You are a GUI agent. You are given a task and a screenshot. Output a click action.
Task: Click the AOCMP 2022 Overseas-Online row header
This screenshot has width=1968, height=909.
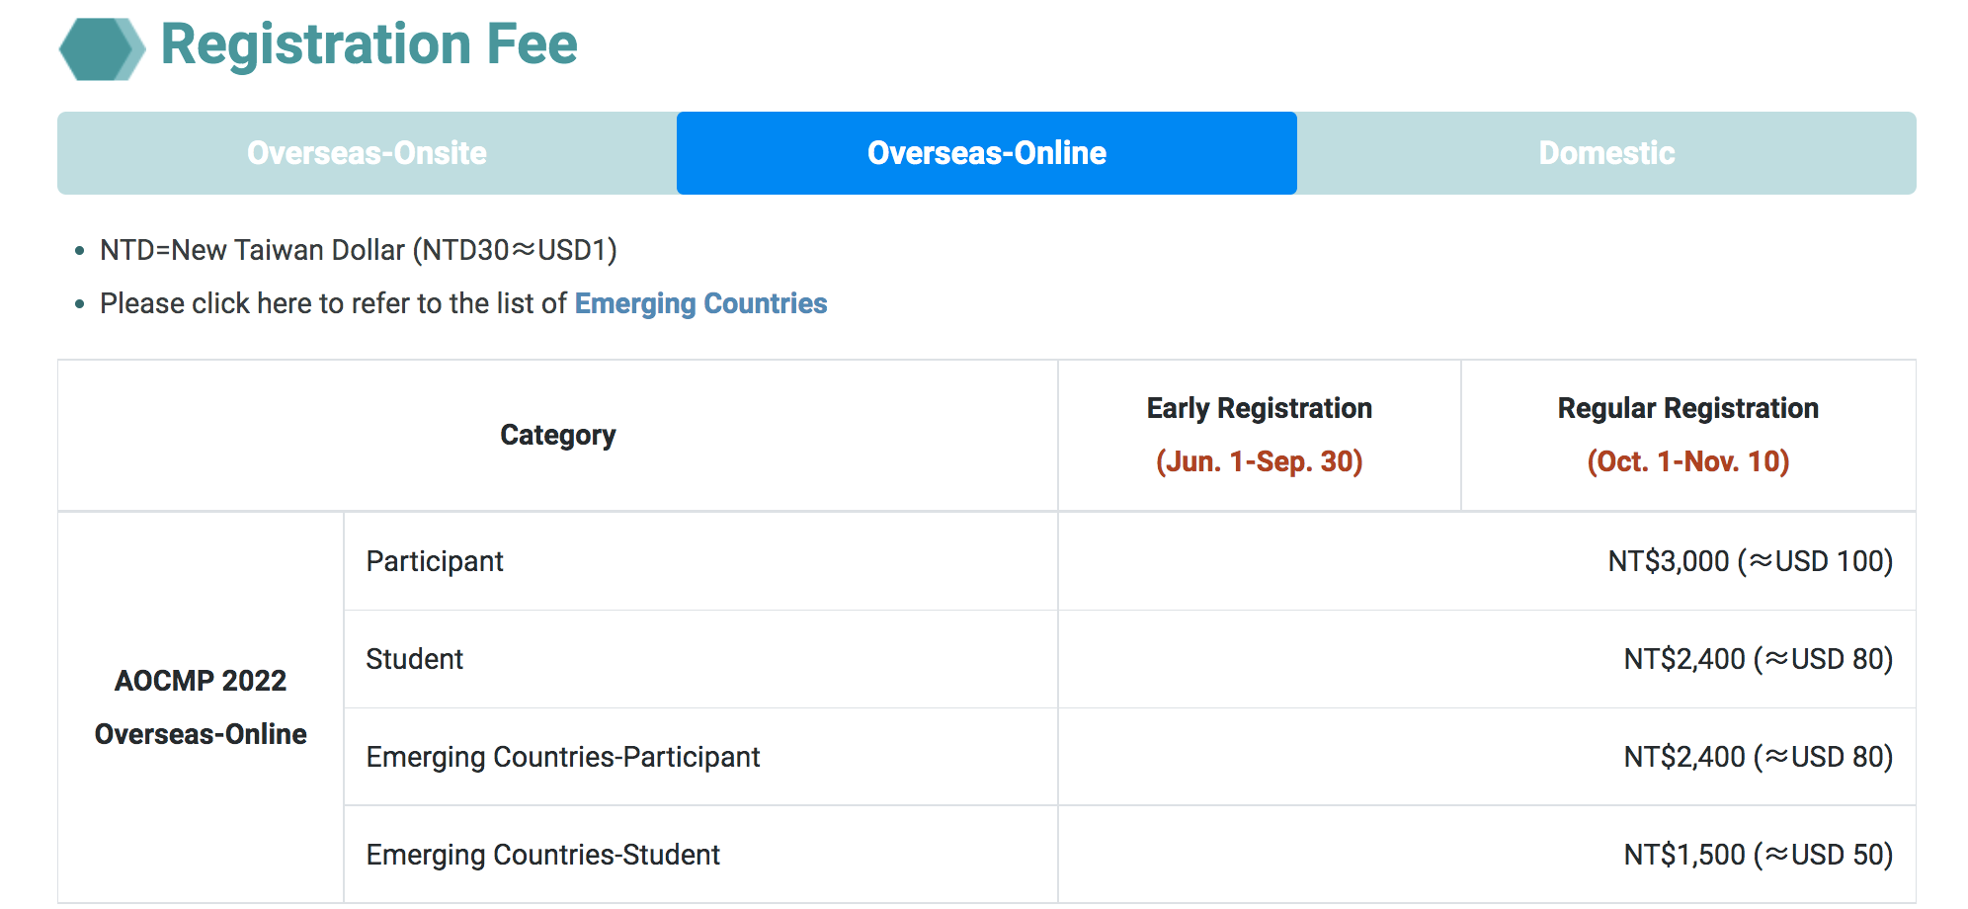201,707
